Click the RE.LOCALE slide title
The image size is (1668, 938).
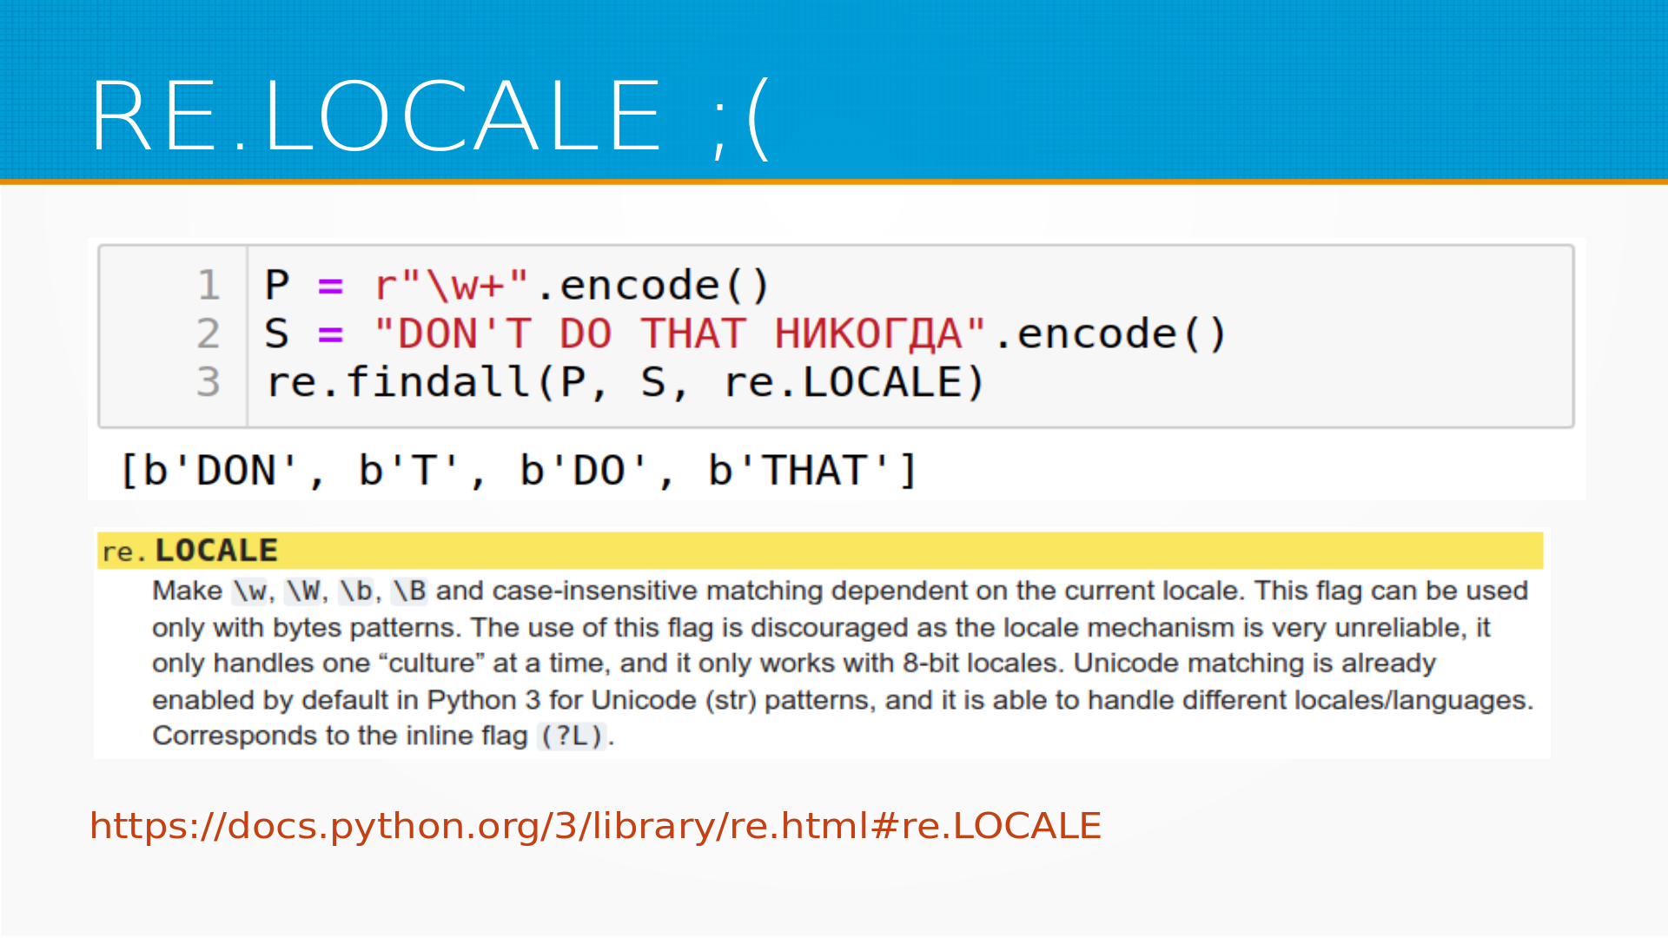click(429, 116)
